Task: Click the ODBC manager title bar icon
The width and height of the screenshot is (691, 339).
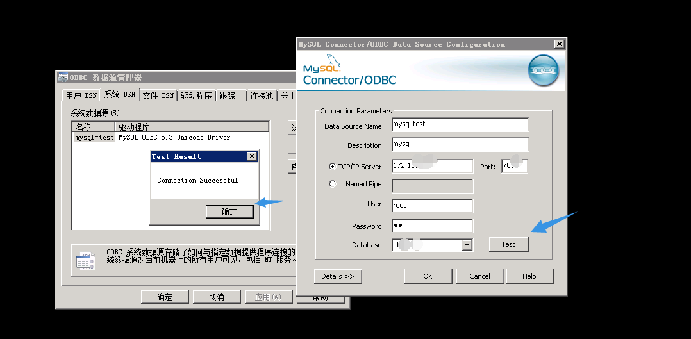Action: (63, 78)
